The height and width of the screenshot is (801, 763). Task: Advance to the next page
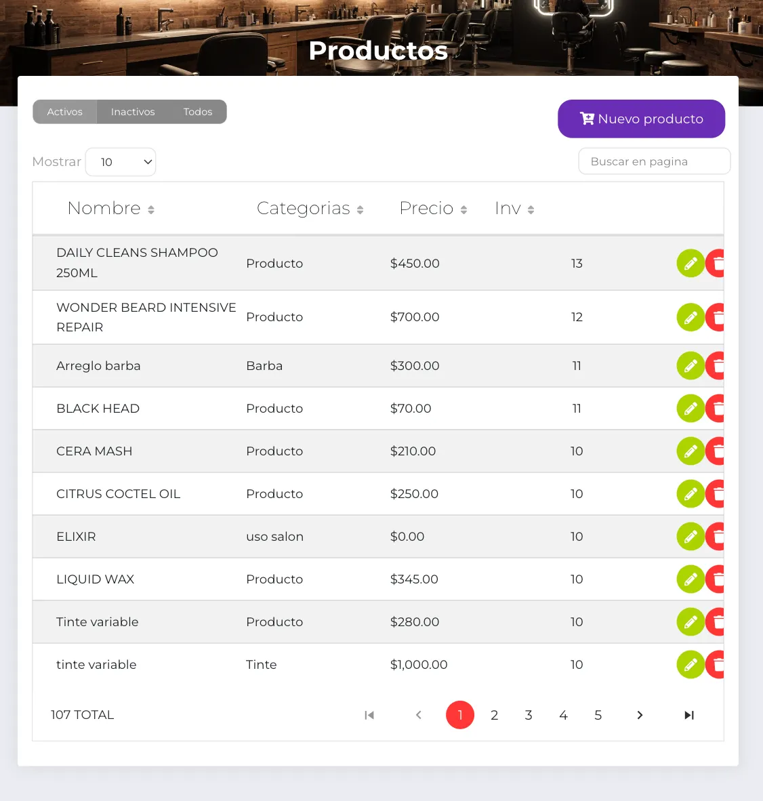640,715
